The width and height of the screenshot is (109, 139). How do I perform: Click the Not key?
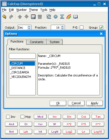[11, 132]
